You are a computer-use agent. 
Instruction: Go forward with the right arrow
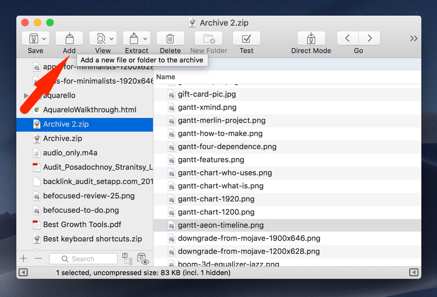click(x=369, y=38)
